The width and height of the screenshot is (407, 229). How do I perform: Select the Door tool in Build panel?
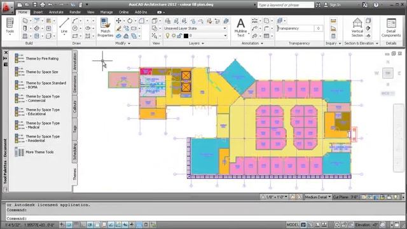25,28
